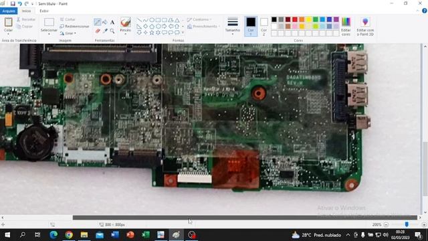Screen dimensions: 428x241
Task: Pick the green color swatch
Action: [316, 19]
